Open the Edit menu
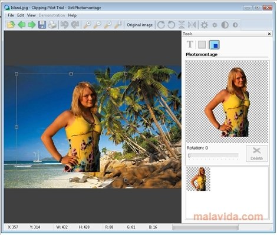Viewport: 277px width, 235px height. [21, 15]
